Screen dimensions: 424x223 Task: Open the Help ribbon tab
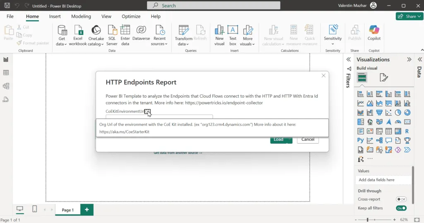click(x=156, y=16)
